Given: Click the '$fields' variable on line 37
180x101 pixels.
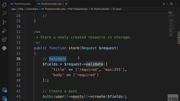Looking at the screenshot, I should pos(50,64).
